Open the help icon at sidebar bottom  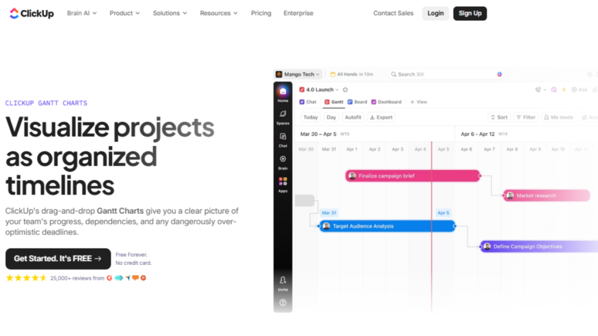click(283, 302)
